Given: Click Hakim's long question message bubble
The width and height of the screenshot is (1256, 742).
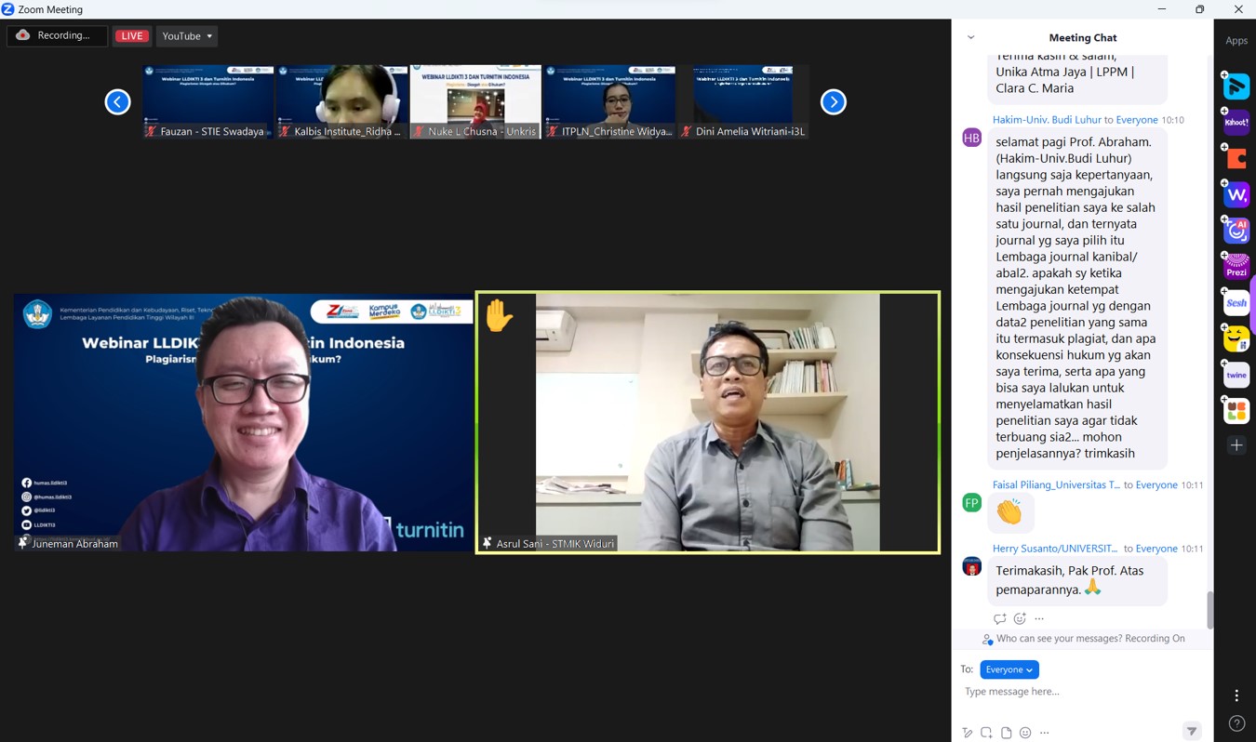Looking at the screenshot, I should tap(1076, 298).
